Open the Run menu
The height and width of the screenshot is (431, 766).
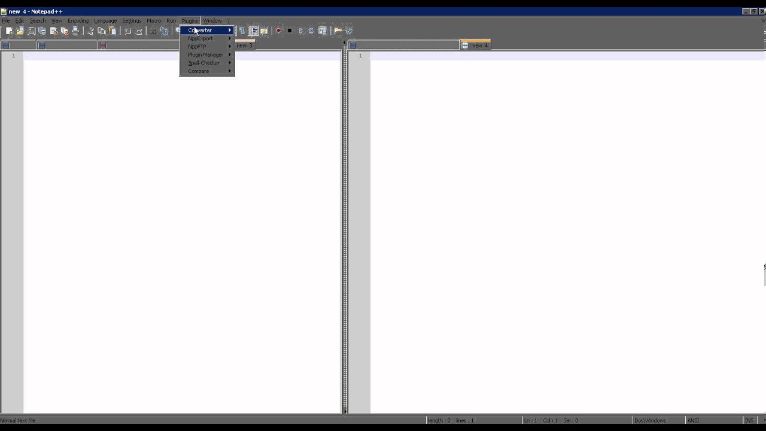171,21
